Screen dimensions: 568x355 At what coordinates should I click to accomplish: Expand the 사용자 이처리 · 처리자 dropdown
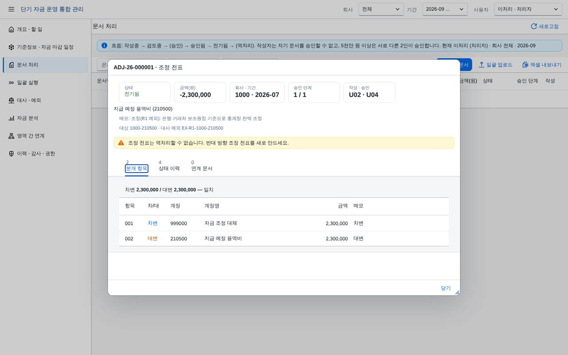tap(528, 9)
